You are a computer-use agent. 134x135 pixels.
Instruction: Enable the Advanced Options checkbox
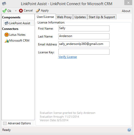click(x=5, y=123)
